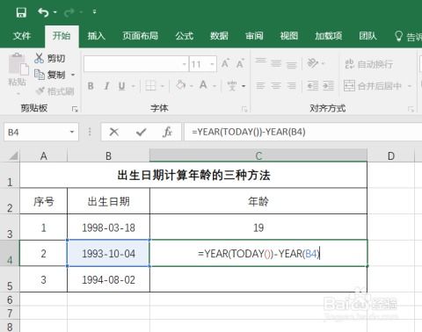Click the Align Right icon
422x332 pixels.
point(291,86)
